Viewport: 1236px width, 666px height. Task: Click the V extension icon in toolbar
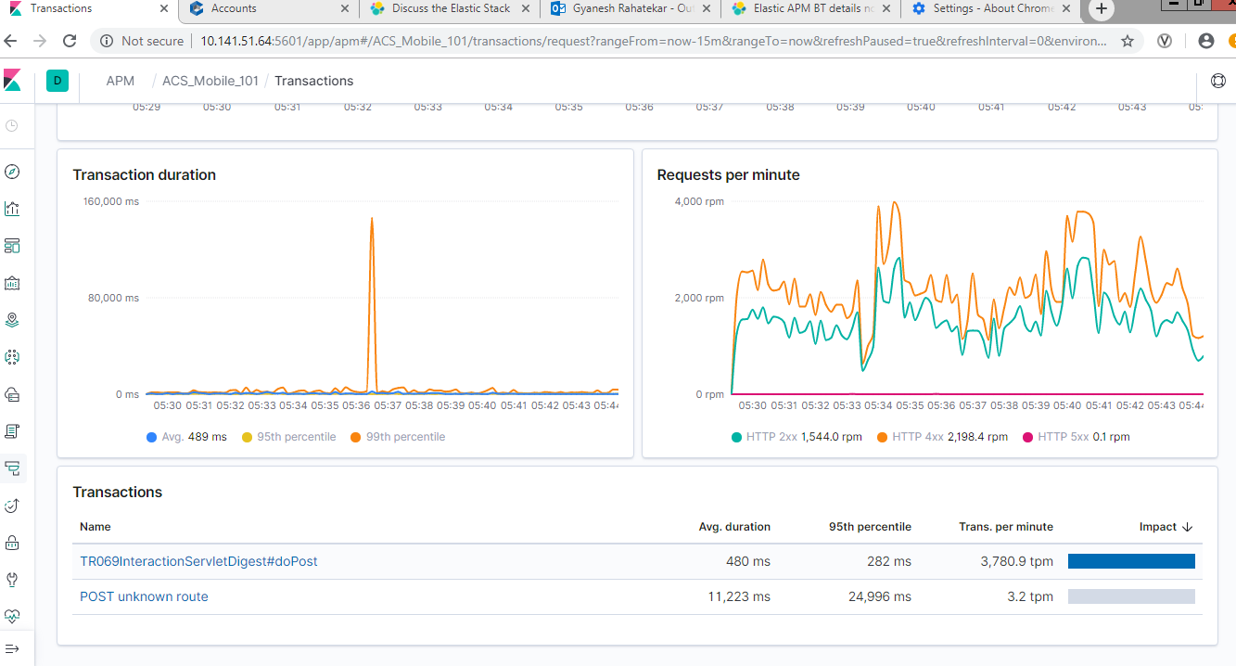(1165, 41)
